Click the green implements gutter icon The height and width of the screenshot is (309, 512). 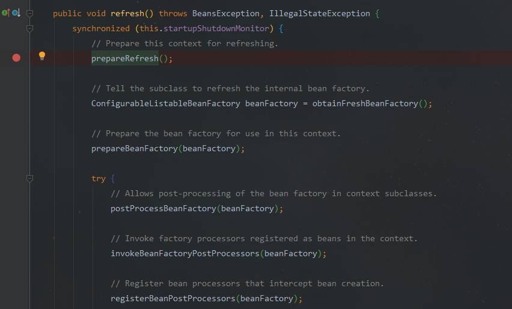[6, 13]
